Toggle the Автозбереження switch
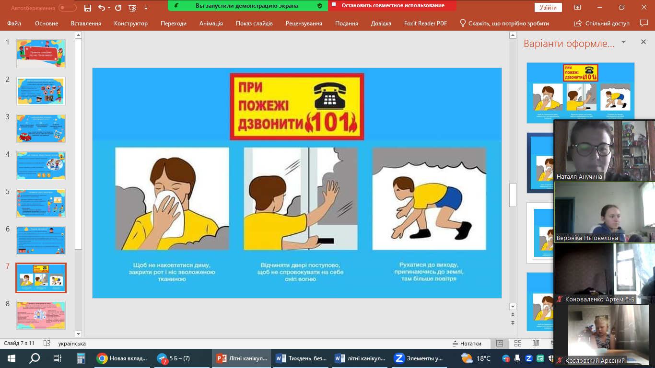The image size is (655, 368). point(68,8)
